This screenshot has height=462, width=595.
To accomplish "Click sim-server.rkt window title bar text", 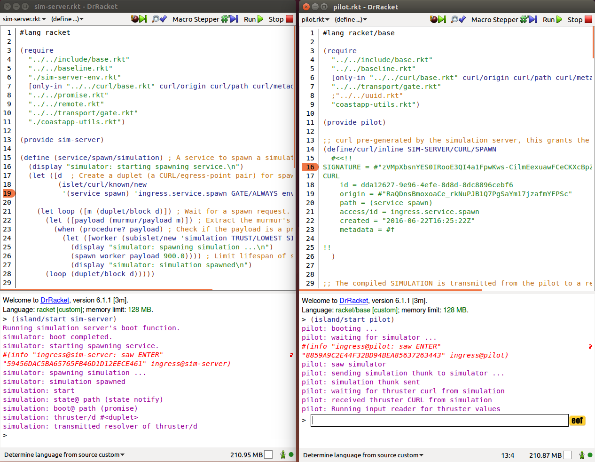I will pos(76,6).
